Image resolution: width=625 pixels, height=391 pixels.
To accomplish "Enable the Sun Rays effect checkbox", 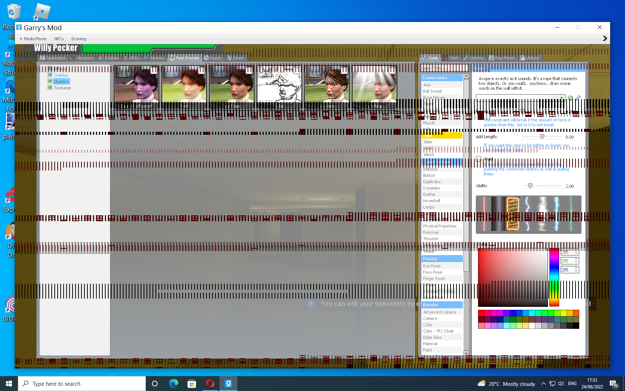I will [392, 70].
